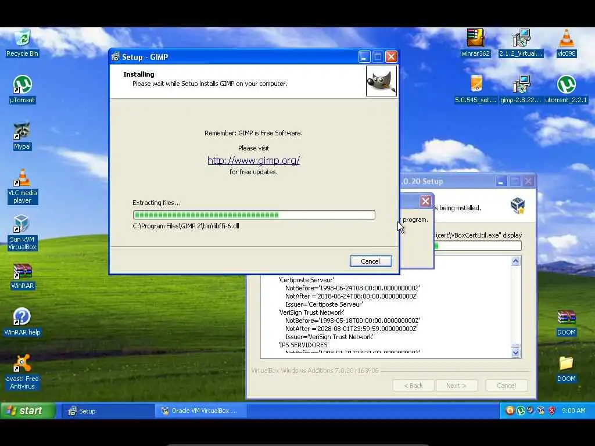The image size is (595, 446).
Task: Click the NotAfter 2028-08-01 log line
Action: coord(352,329)
